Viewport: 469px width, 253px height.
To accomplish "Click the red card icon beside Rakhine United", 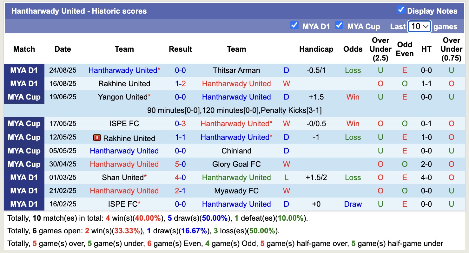I will (x=97, y=138).
